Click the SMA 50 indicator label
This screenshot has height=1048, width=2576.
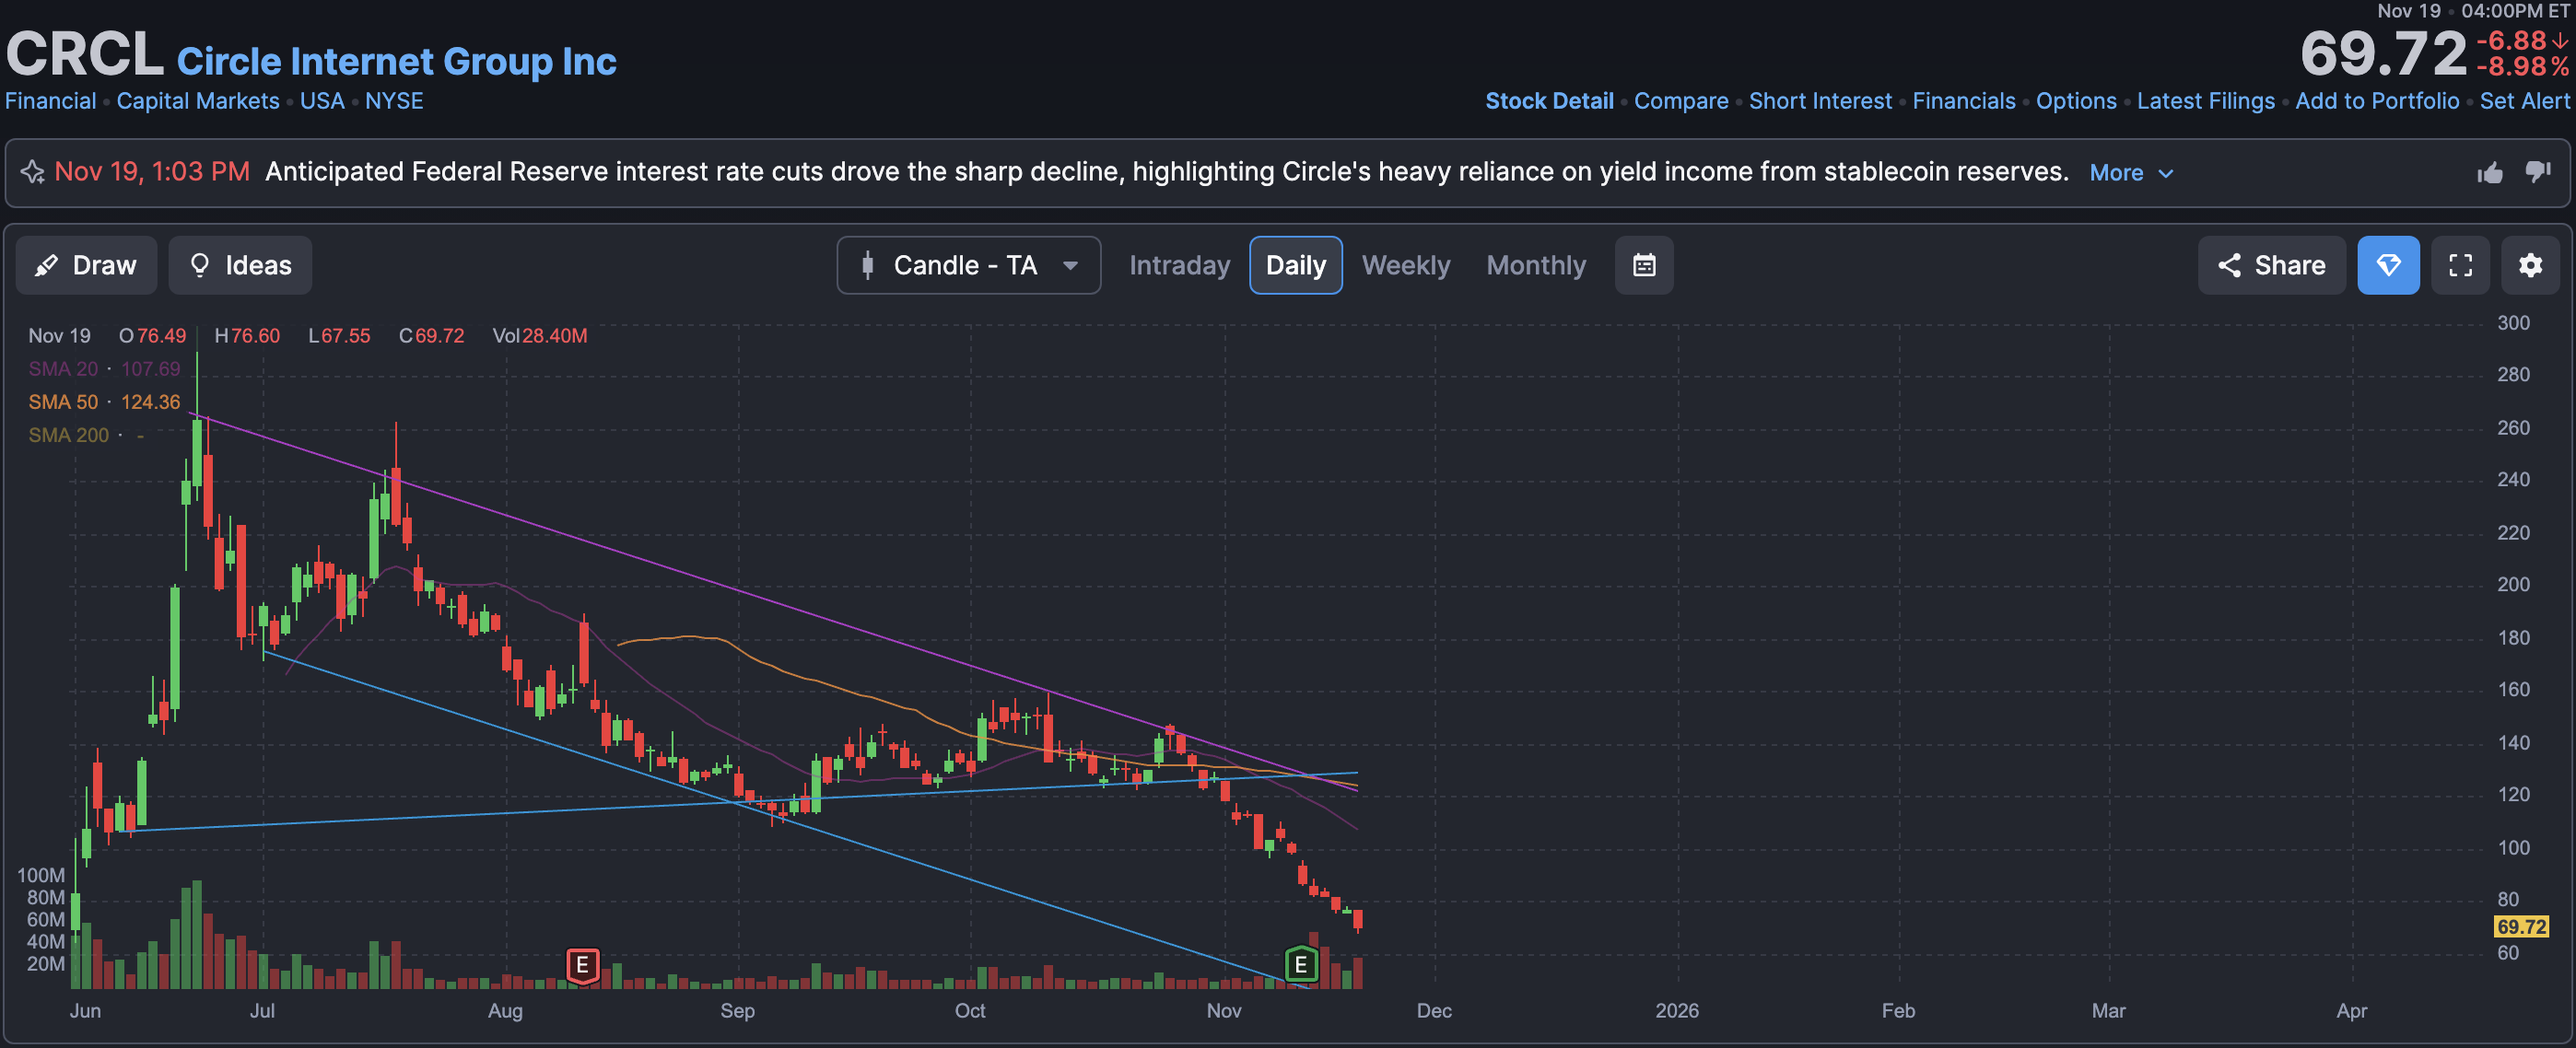[63, 402]
